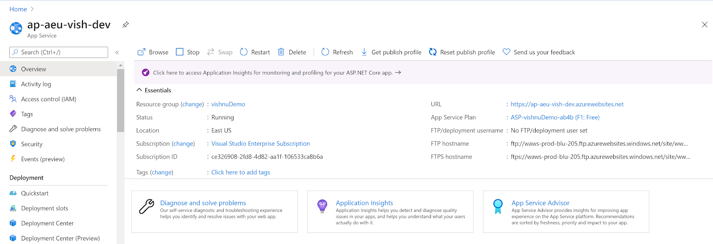Open Events (preview)

point(58,159)
